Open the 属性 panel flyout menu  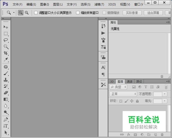pos(168,22)
